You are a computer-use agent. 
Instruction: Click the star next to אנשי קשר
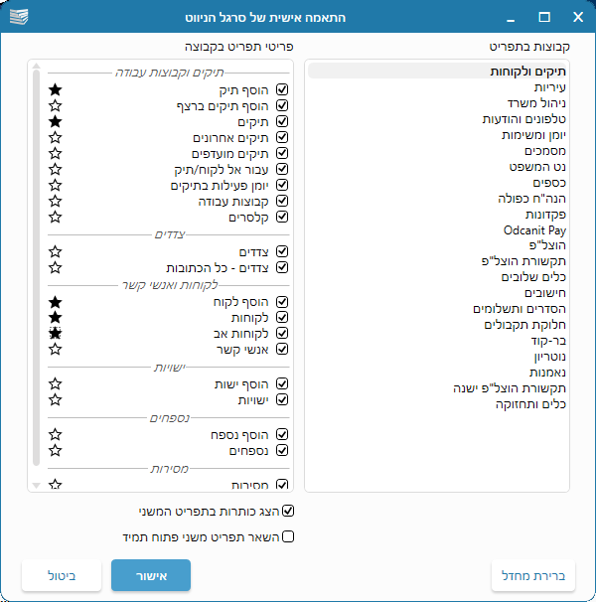click(x=56, y=350)
